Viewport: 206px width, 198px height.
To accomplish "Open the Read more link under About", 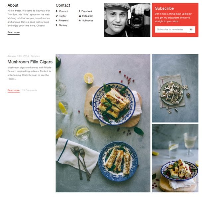I will [x=14, y=32].
